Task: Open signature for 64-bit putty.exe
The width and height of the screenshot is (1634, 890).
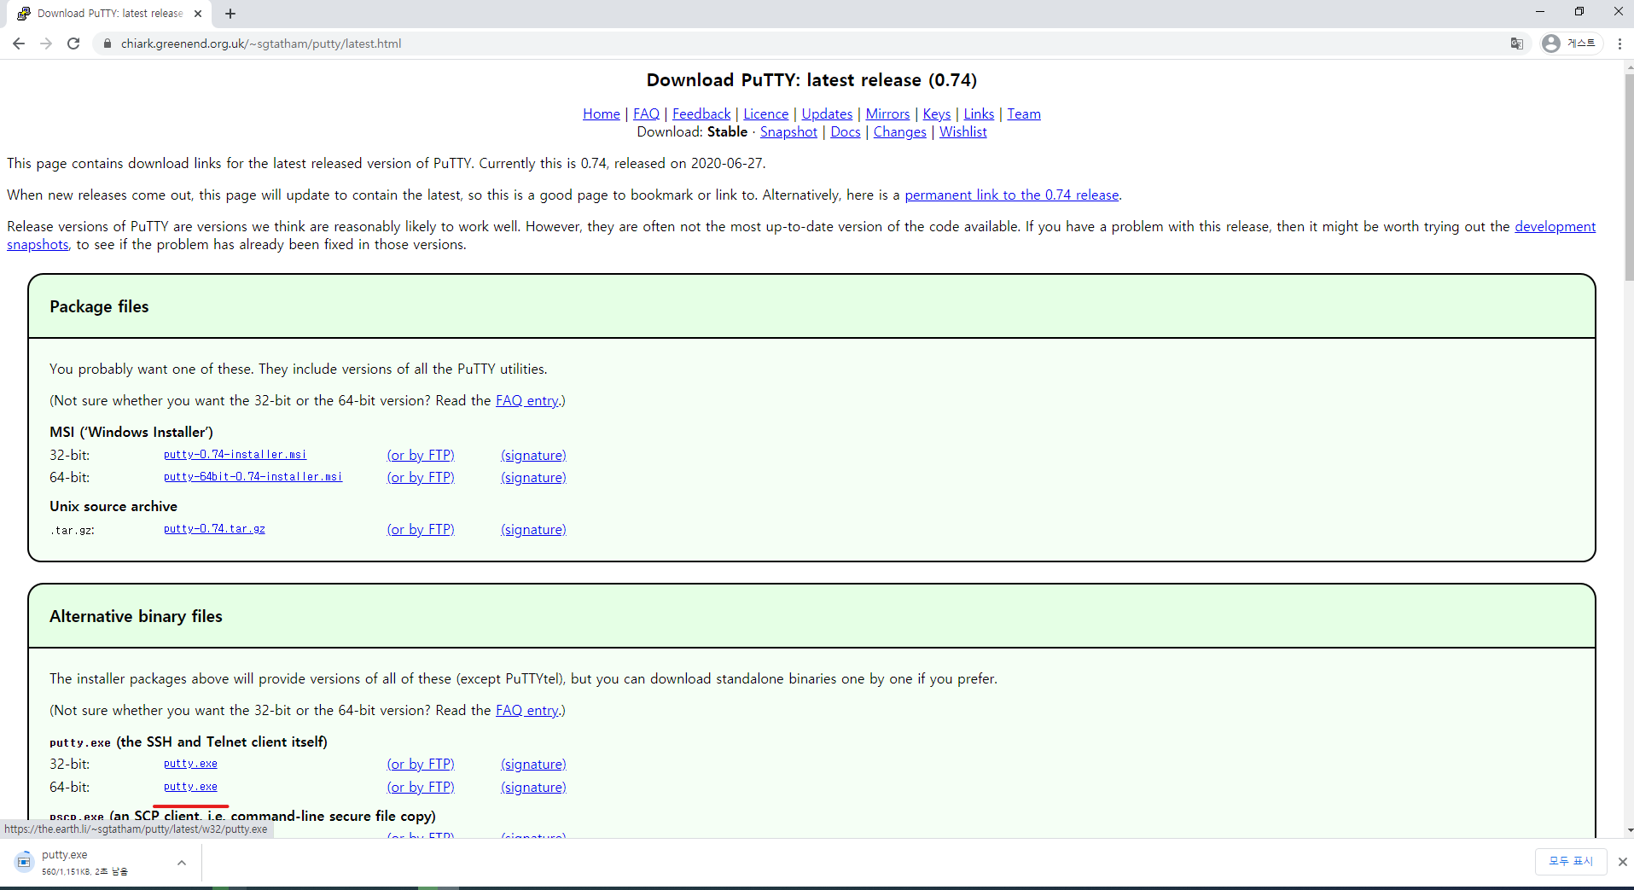Action: point(533,787)
